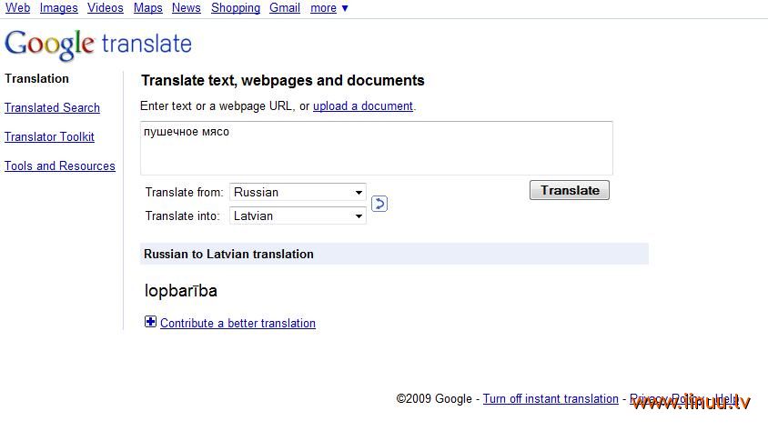
Task: Go to Web in the top navigation
Action: pyautogui.click(x=17, y=8)
